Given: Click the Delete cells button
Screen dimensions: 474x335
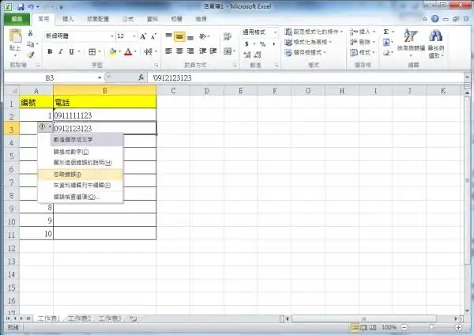Looking at the screenshot, I should tap(362, 42).
